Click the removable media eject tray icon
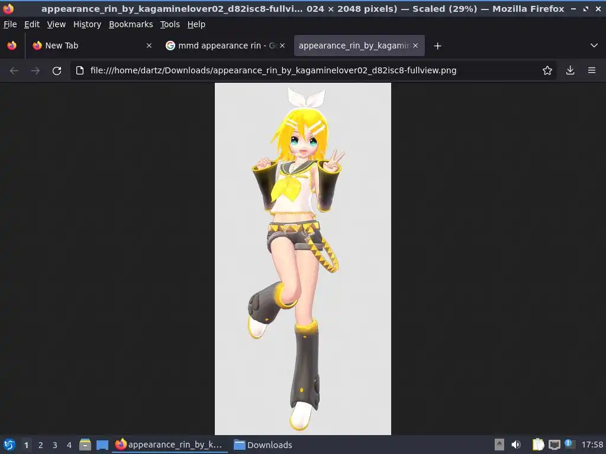The image size is (606, 454). pos(499,445)
